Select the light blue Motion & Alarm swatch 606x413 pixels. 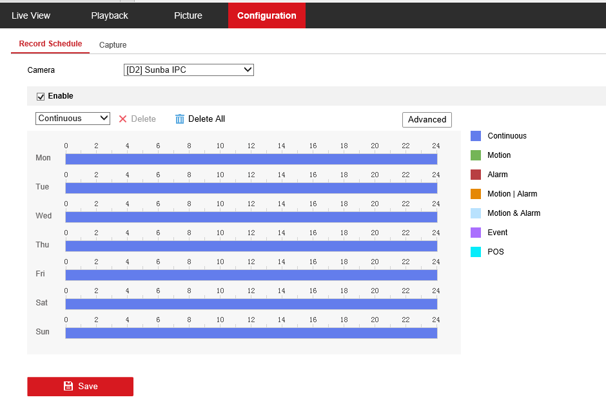[x=476, y=213]
